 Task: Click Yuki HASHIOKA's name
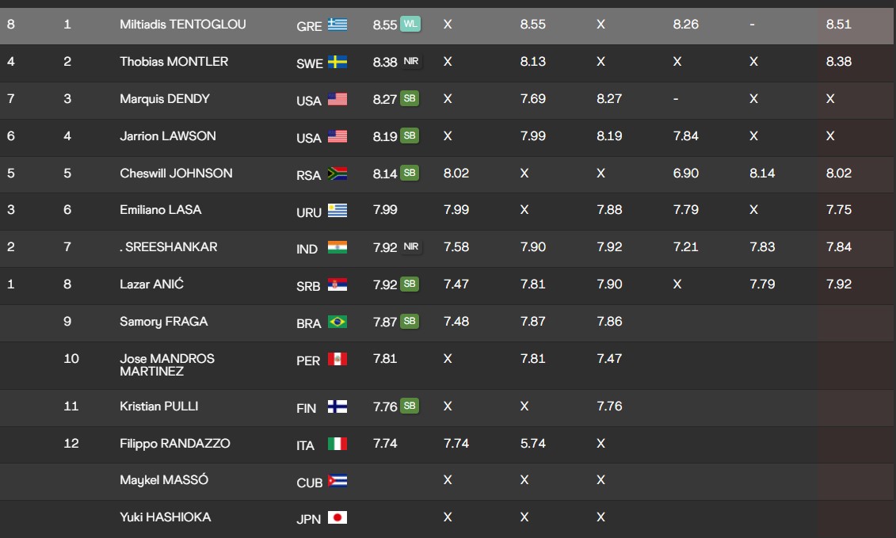166,517
